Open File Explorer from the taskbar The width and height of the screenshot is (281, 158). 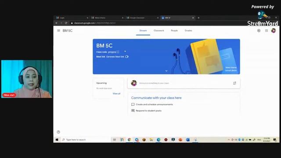click(x=151, y=140)
